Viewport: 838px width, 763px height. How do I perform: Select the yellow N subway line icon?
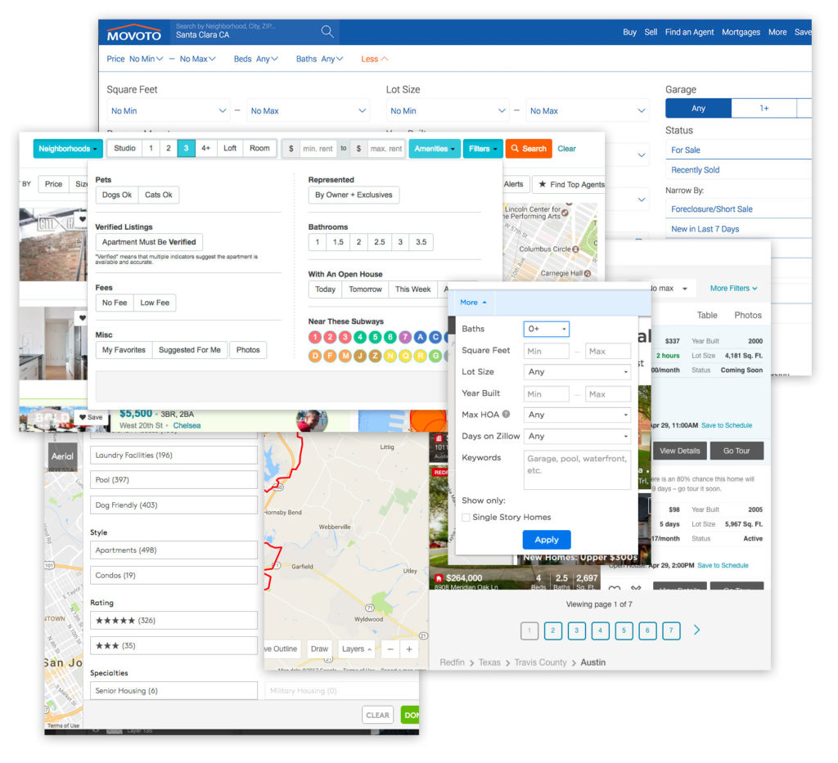[x=390, y=356]
